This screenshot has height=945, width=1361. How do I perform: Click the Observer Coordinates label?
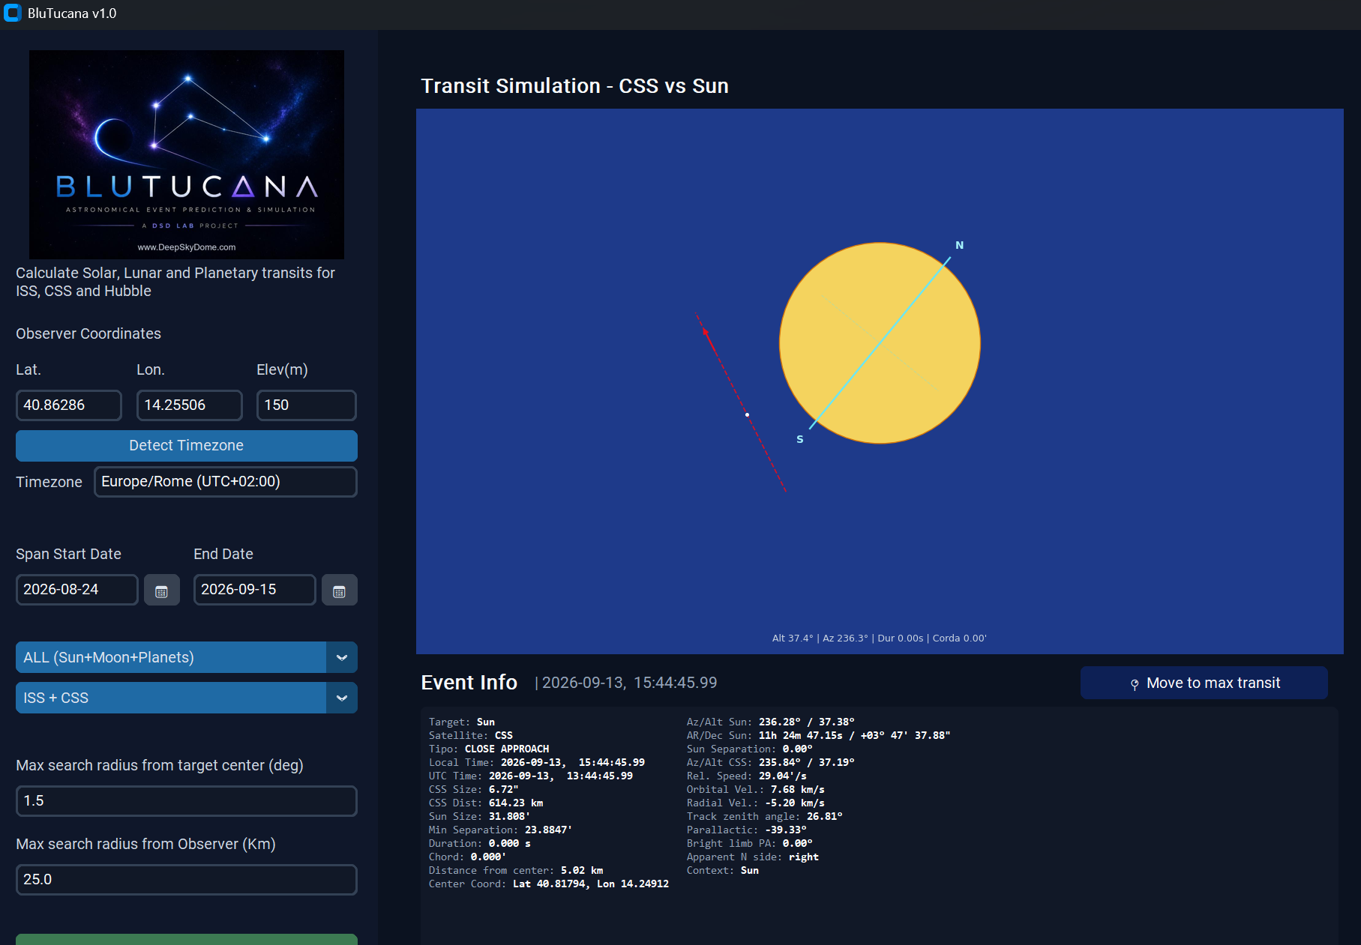(88, 333)
